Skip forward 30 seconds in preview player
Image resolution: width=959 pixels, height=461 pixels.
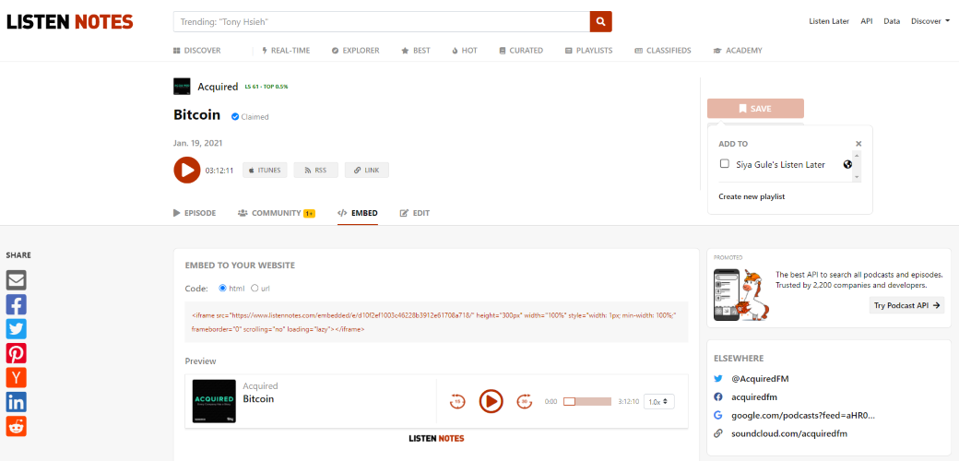(524, 401)
